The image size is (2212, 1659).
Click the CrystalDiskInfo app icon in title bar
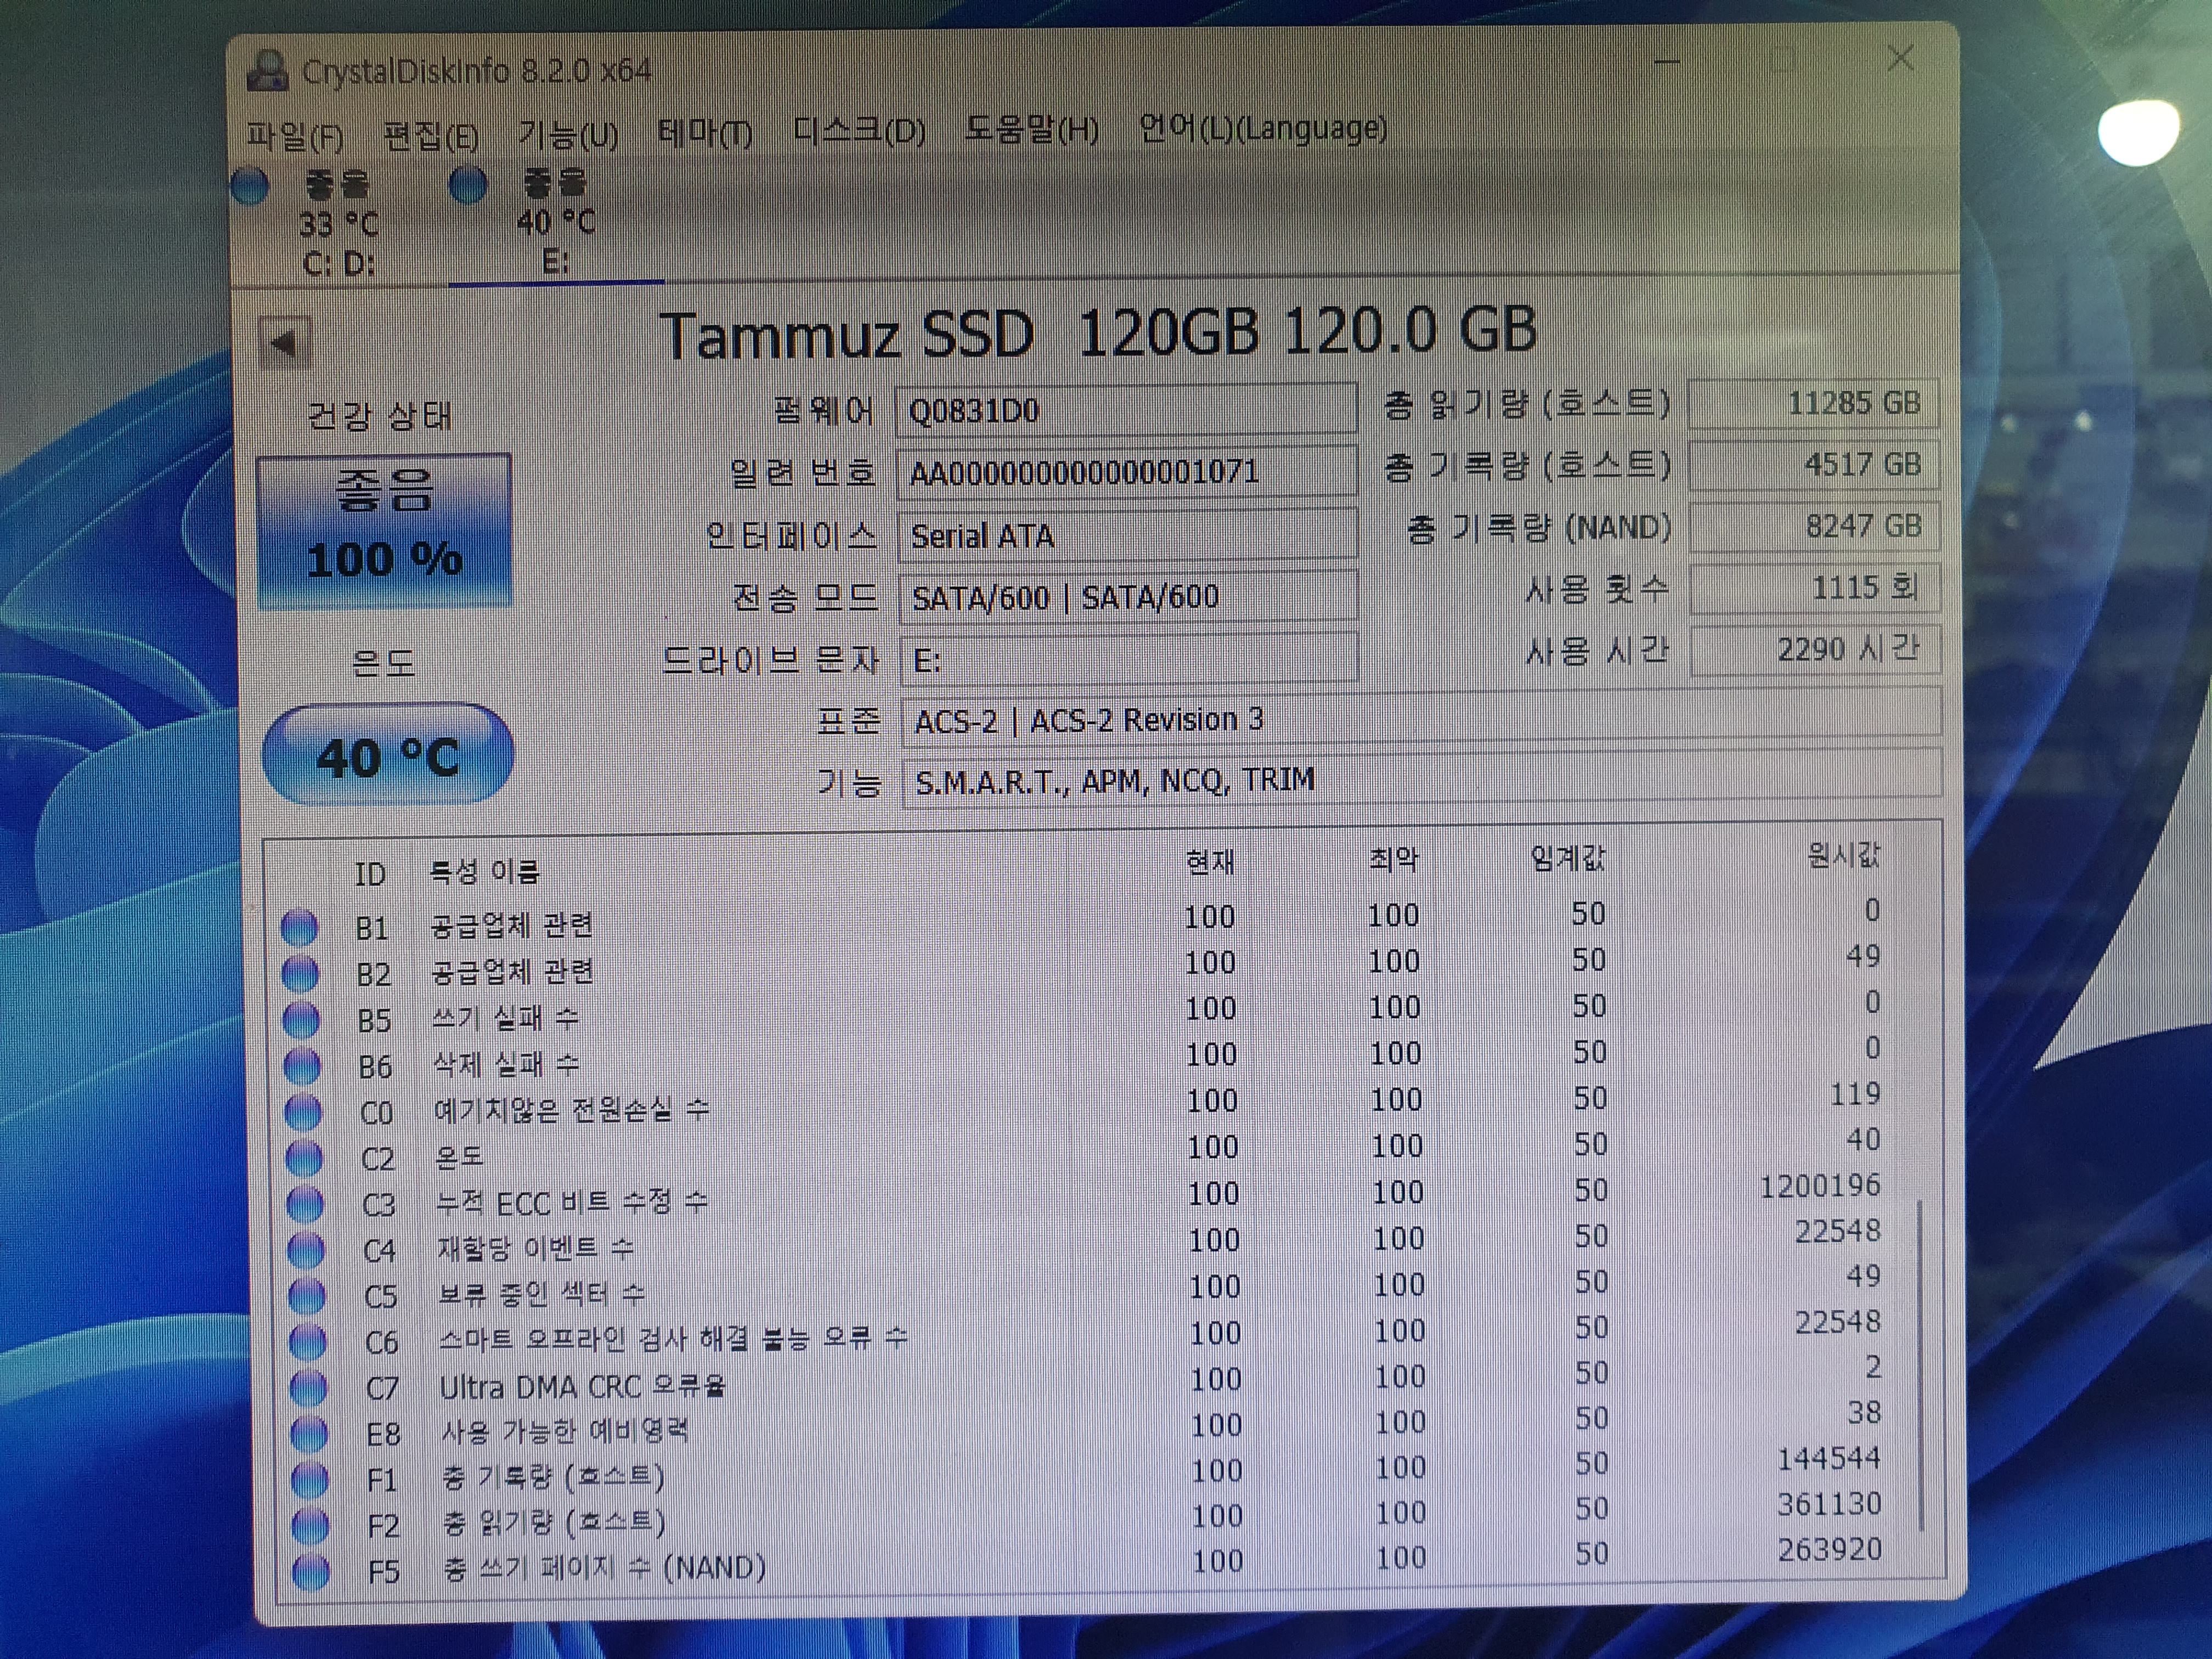click(x=267, y=70)
